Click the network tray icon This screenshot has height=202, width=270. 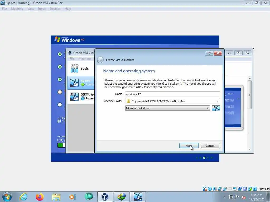230,197
